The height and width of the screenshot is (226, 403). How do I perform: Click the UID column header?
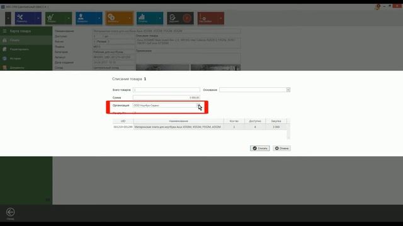(123, 121)
